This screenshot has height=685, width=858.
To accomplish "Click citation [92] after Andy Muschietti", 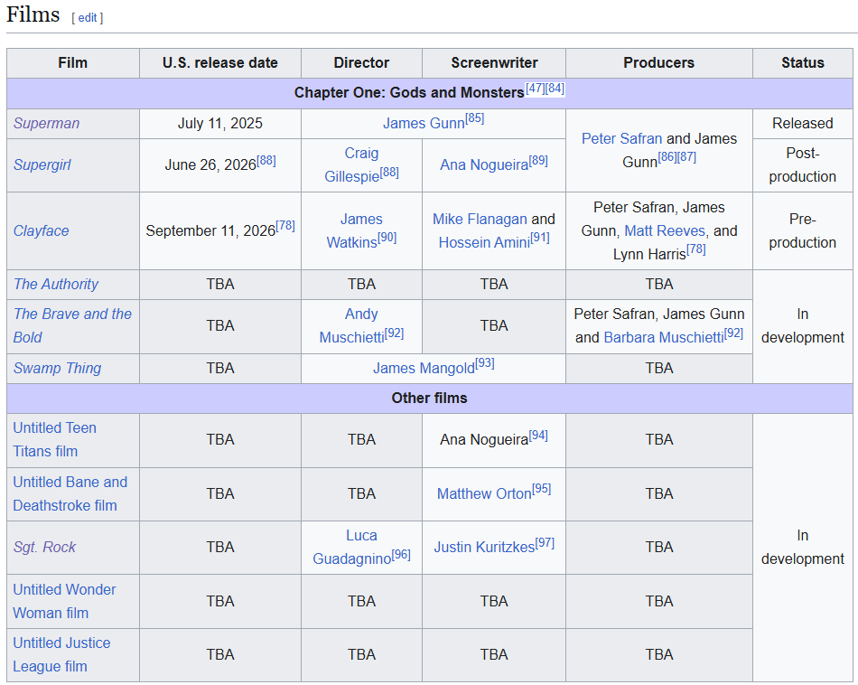I will (394, 333).
